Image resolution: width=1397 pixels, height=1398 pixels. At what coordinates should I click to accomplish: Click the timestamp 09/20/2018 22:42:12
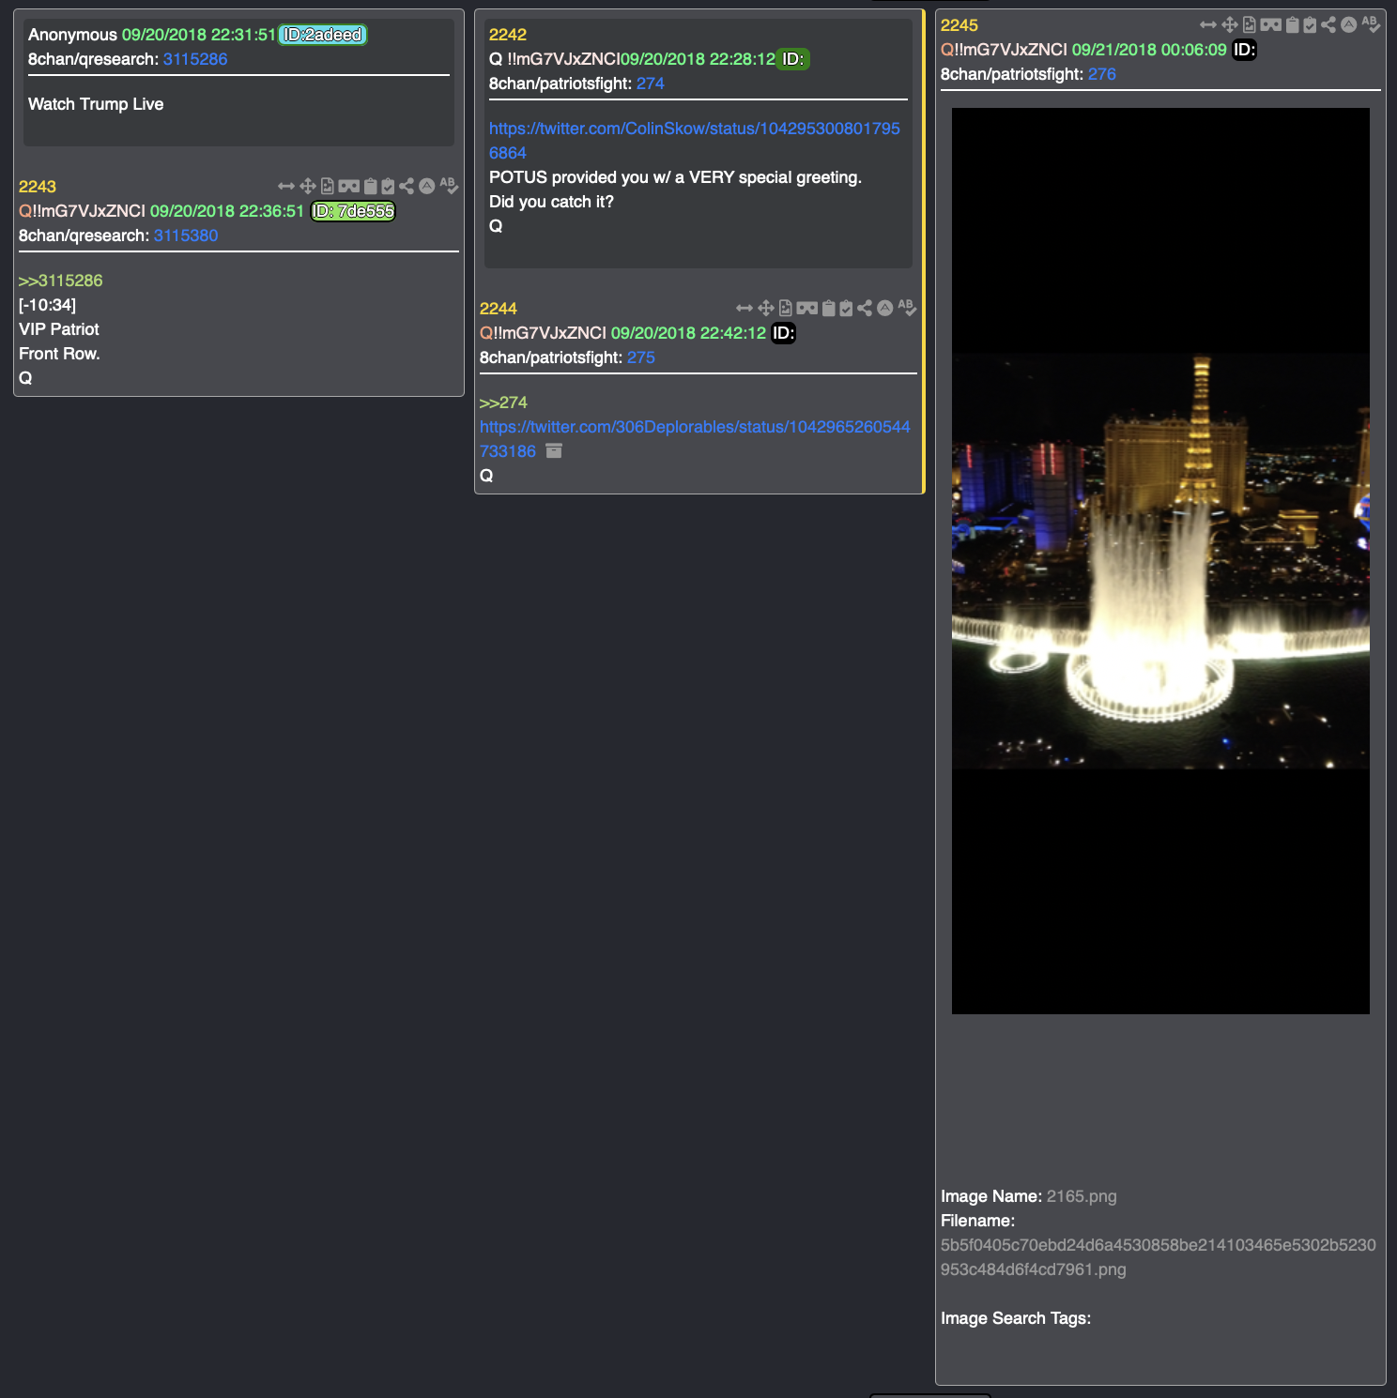click(688, 333)
